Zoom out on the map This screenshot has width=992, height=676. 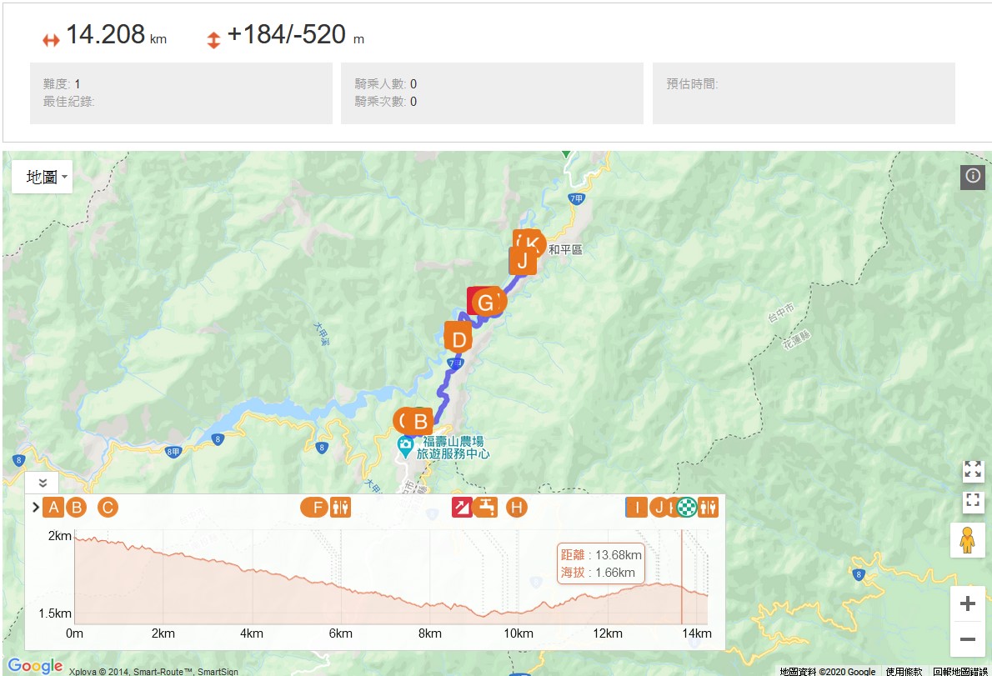[x=967, y=639]
